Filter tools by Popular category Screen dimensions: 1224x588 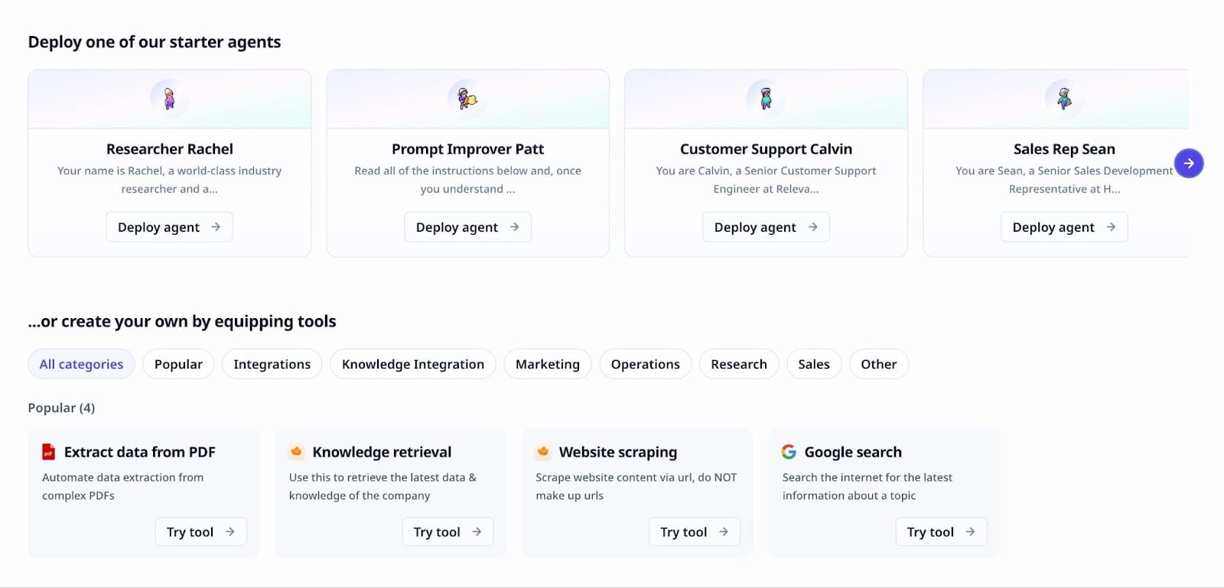178,364
